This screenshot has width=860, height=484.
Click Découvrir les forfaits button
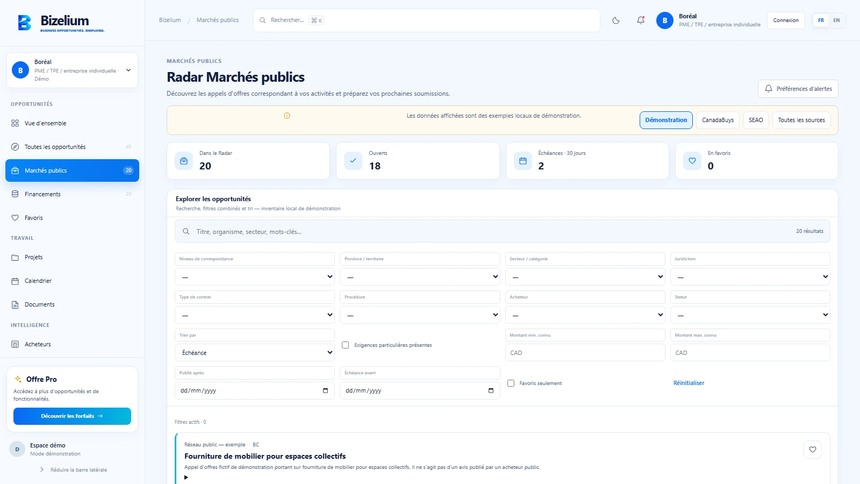[72, 416]
